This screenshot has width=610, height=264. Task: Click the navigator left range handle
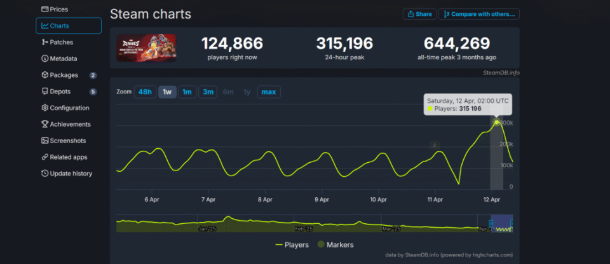[x=491, y=223]
